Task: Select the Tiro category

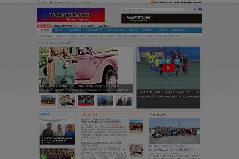Action: (x=73, y=36)
